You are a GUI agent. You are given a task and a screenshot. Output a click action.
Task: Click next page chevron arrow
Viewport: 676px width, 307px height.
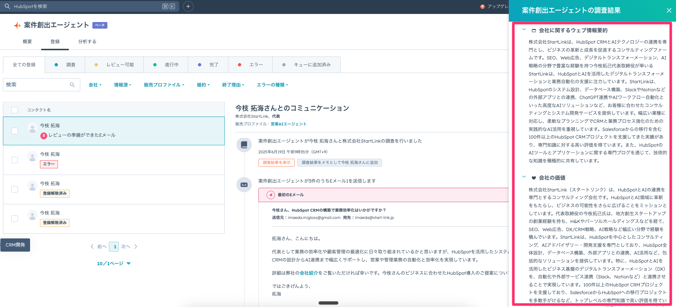(x=136, y=246)
